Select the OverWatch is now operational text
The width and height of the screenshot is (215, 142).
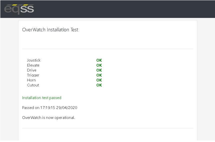click(x=49, y=118)
